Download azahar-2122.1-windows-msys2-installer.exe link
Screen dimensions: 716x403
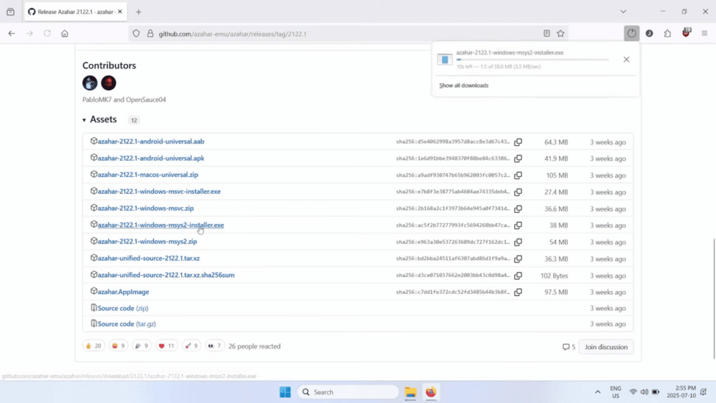[x=161, y=225]
